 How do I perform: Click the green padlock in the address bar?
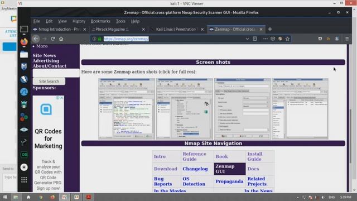pyautogui.click(x=99, y=39)
